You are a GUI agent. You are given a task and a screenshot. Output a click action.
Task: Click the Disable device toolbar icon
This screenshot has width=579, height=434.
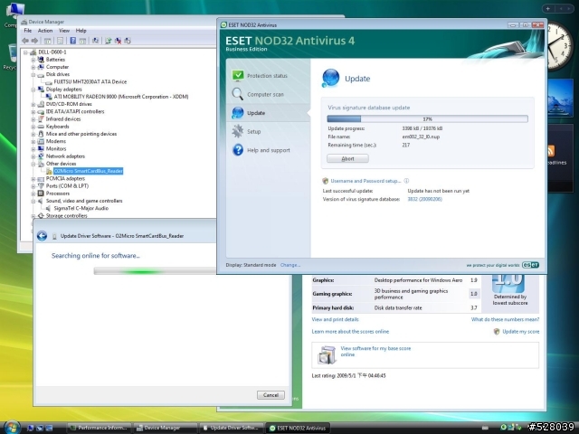click(x=128, y=41)
